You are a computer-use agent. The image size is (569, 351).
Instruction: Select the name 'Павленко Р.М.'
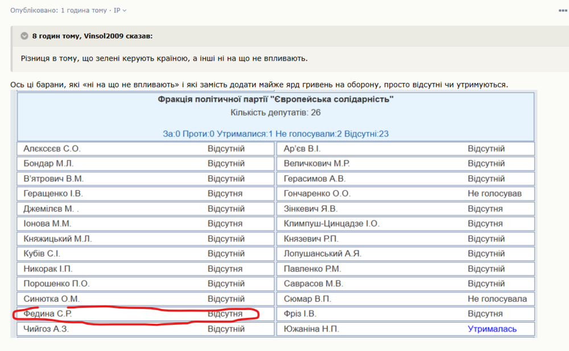click(x=312, y=269)
